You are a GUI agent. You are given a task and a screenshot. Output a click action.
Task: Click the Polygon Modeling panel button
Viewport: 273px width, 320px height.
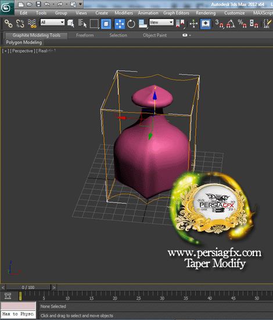click(24, 42)
